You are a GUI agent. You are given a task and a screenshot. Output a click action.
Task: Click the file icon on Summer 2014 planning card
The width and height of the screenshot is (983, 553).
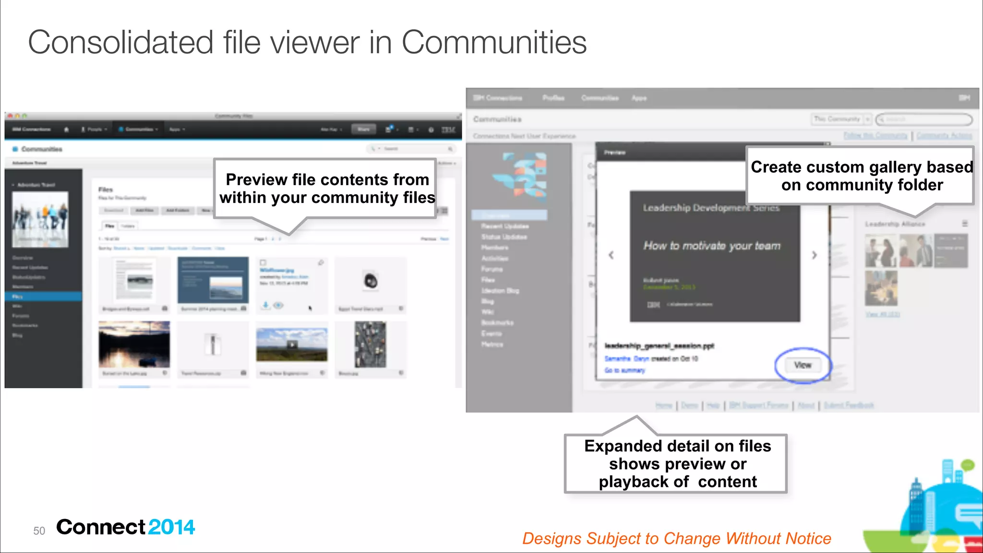(x=244, y=308)
